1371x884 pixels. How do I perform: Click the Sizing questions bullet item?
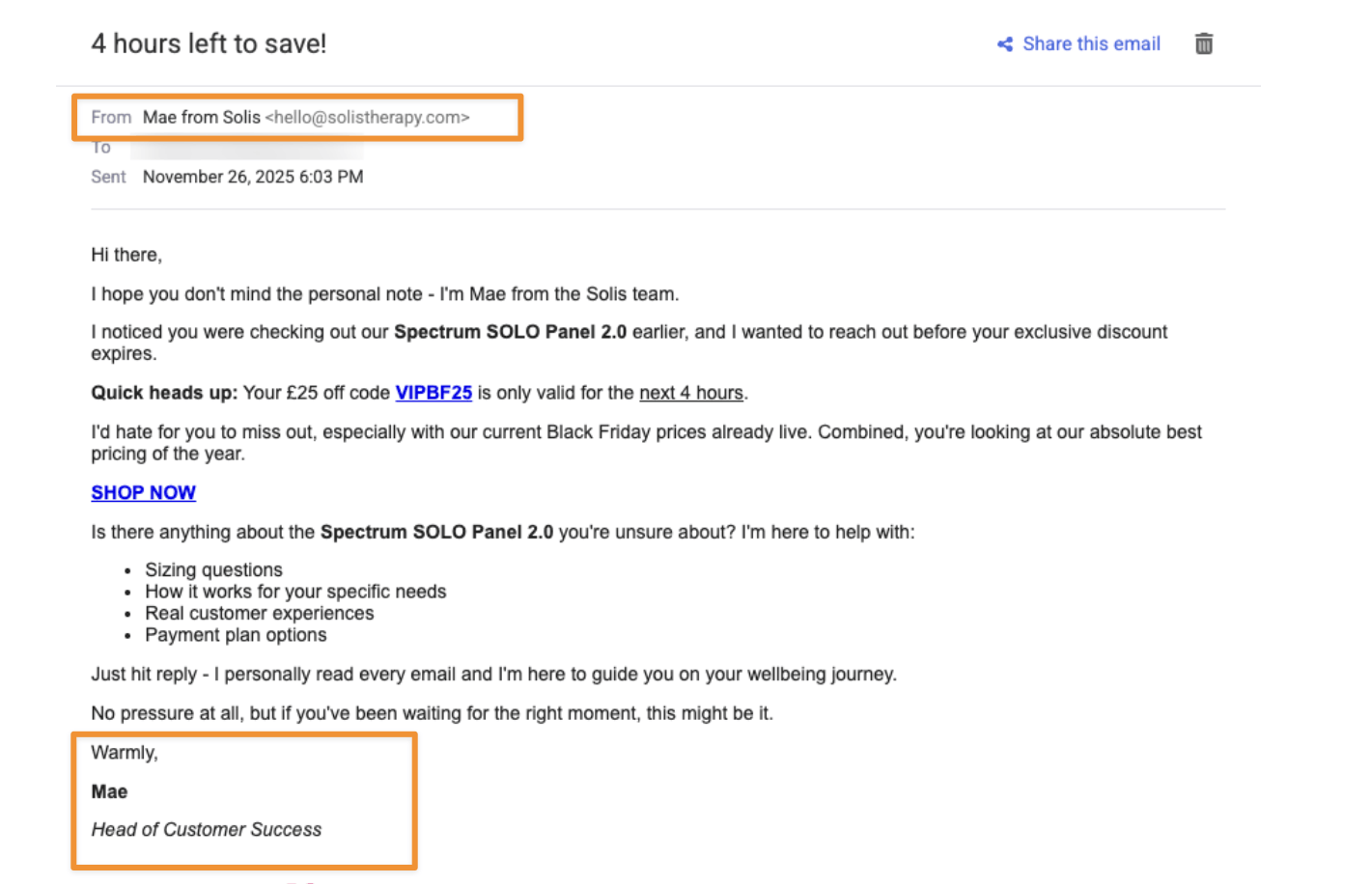point(213,570)
